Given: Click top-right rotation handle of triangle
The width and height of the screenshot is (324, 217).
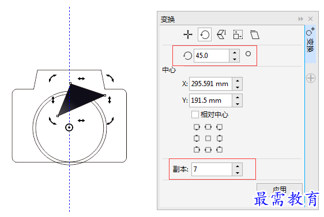Looking at the screenshot, I should (110, 78).
